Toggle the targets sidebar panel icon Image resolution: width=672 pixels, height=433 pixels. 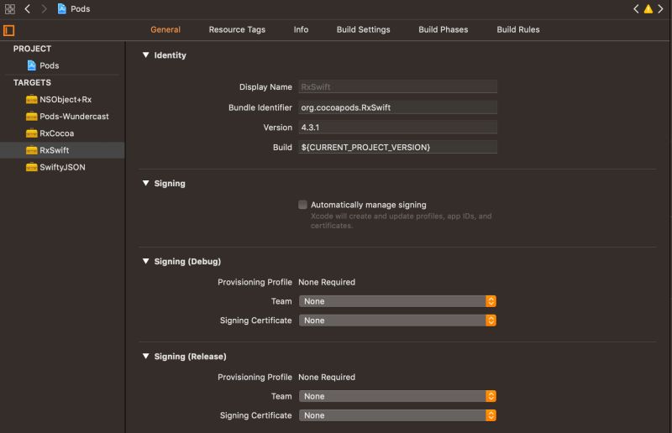pos(9,30)
